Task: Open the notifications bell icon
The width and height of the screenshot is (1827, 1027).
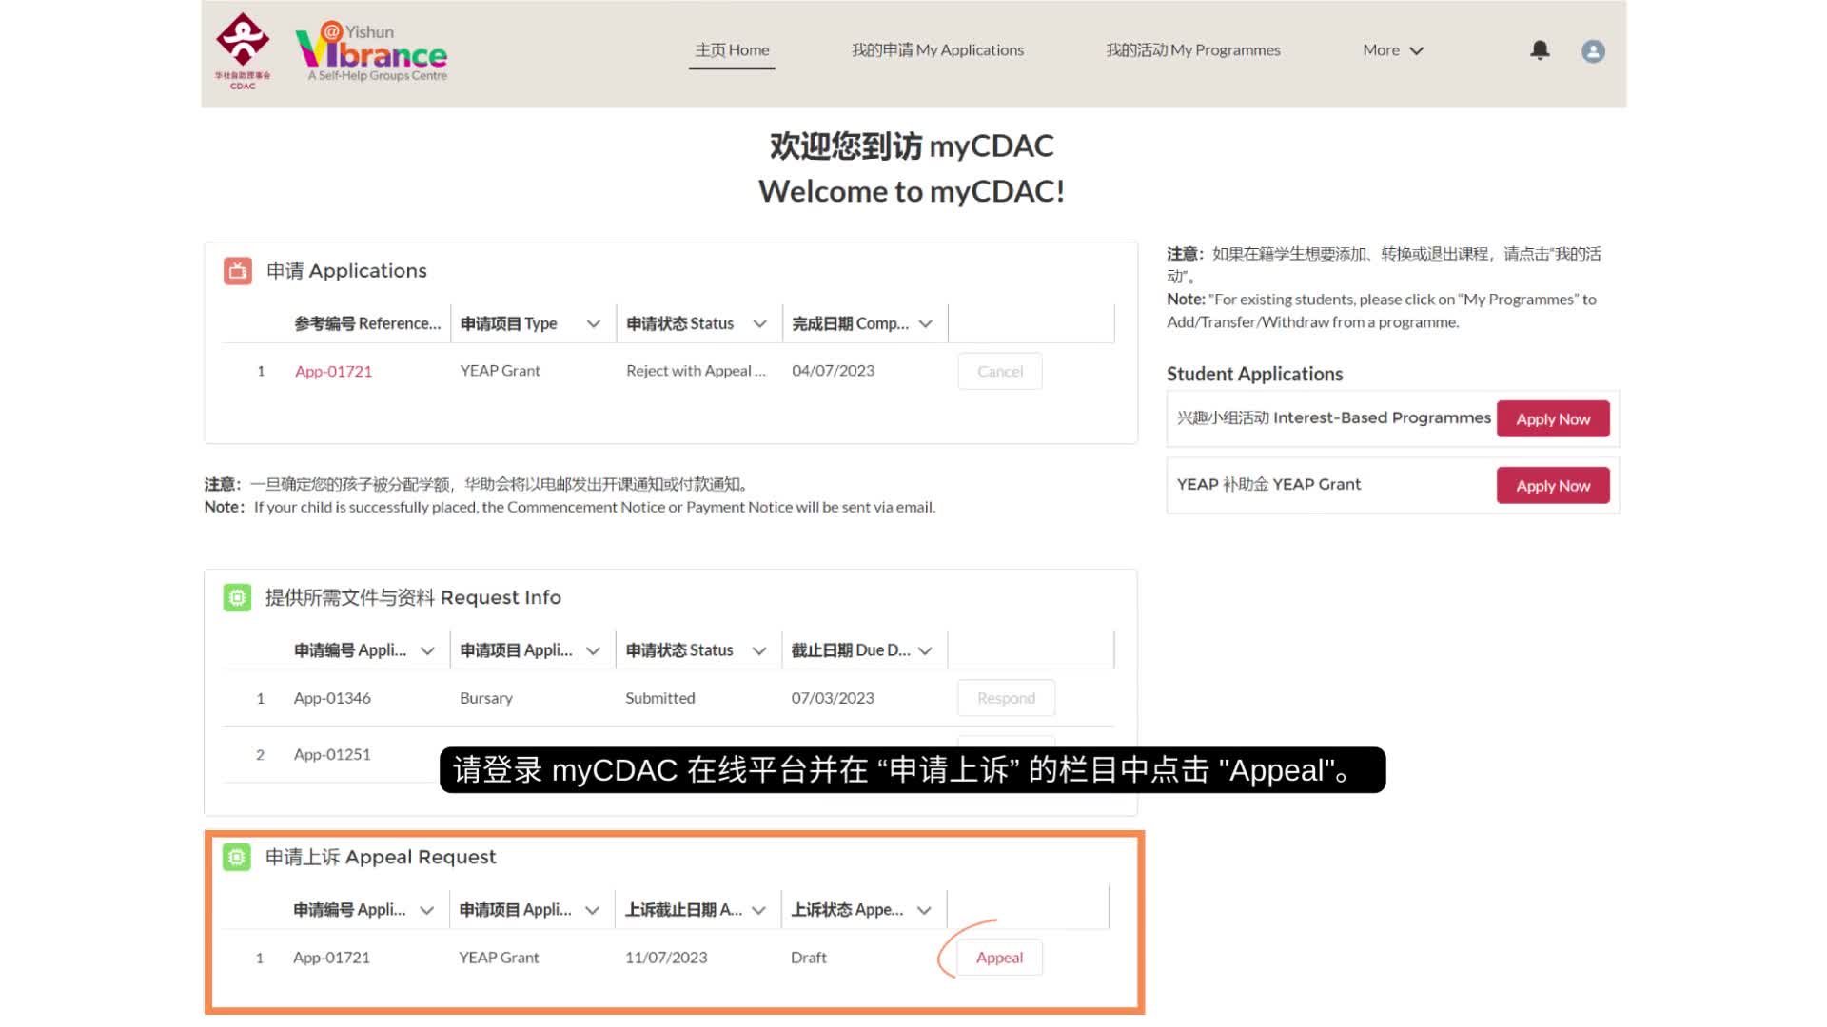Action: [1539, 50]
